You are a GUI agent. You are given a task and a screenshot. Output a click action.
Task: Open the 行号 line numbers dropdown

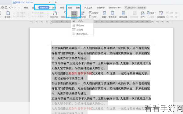(x=93, y=17)
